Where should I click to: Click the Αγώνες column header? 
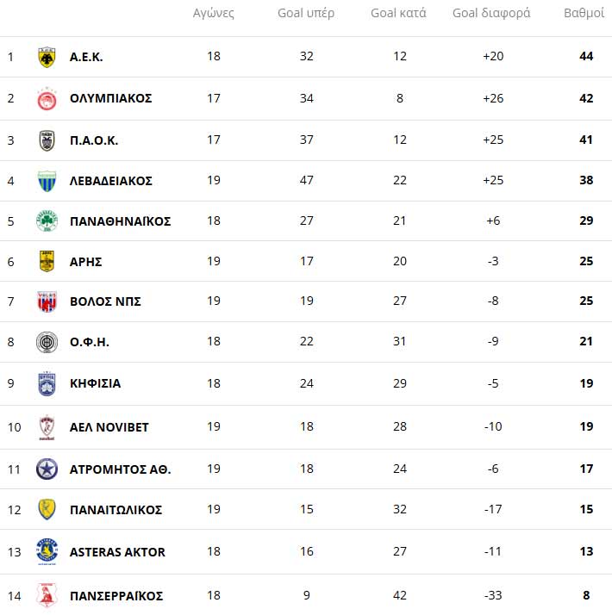214,14
